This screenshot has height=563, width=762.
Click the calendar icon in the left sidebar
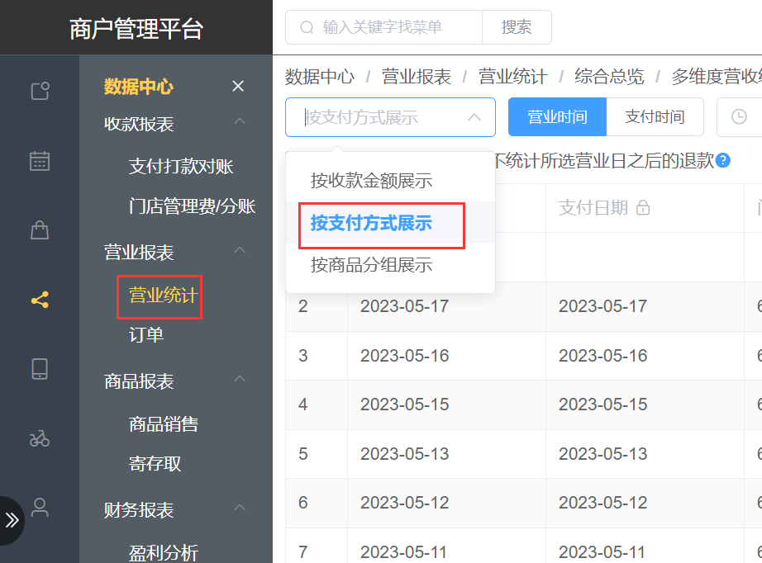pyautogui.click(x=40, y=161)
